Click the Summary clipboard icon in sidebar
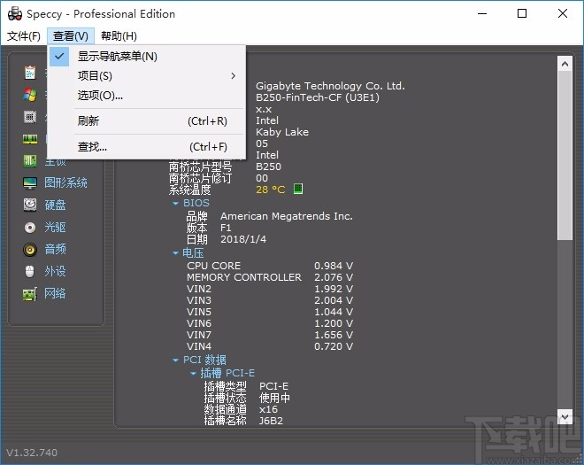The height and width of the screenshot is (465, 584). coord(30,73)
